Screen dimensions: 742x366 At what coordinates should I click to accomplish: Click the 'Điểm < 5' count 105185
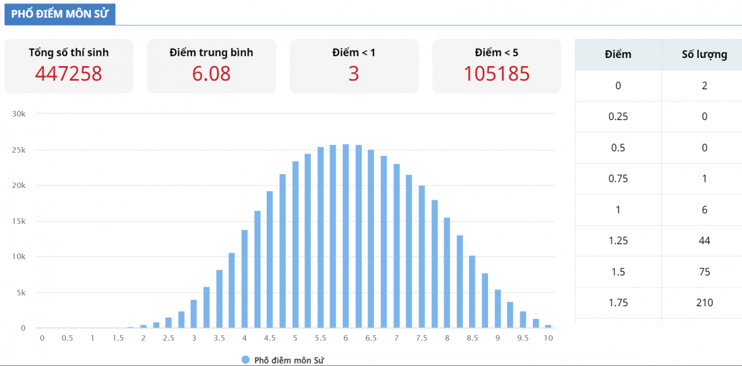point(496,74)
